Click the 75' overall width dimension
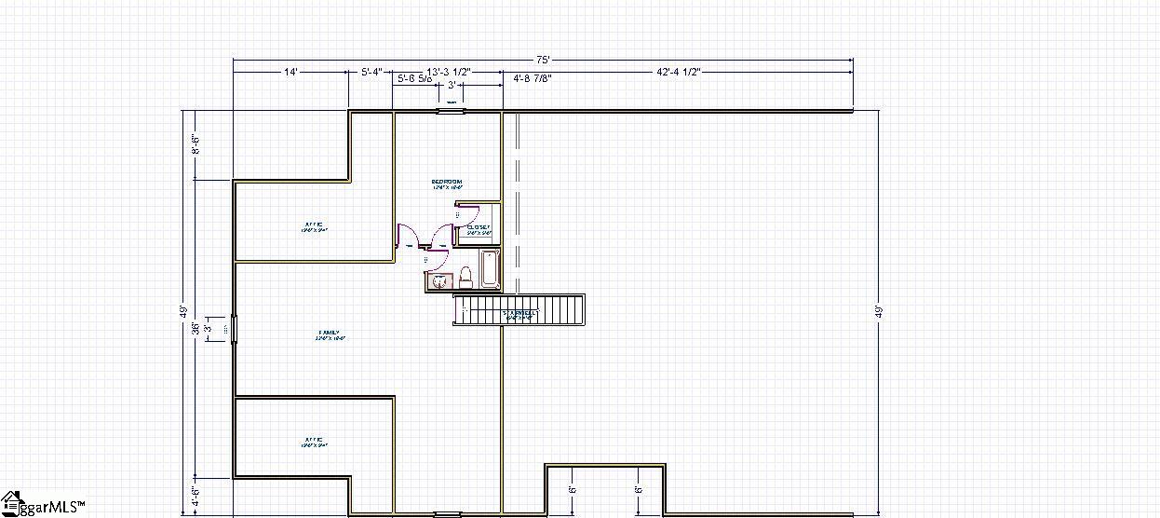This screenshot has width=1160, height=518. tap(543, 59)
